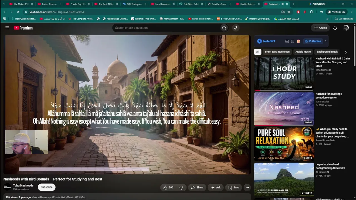Open browser media control icon

tap(322, 12)
